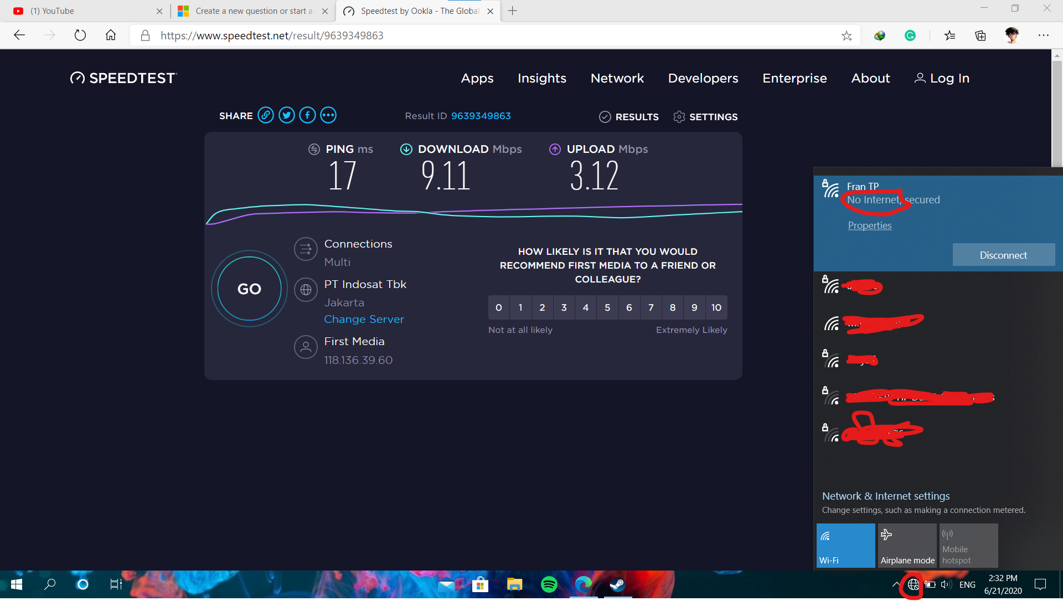Open browser Collections
The image size is (1063, 601).
tap(981, 36)
